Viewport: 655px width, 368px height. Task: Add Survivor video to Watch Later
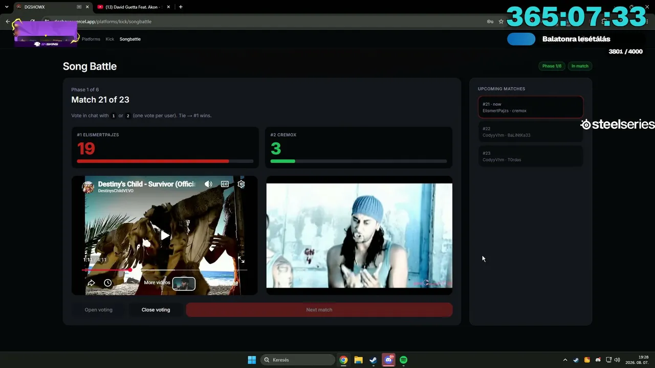107,283
